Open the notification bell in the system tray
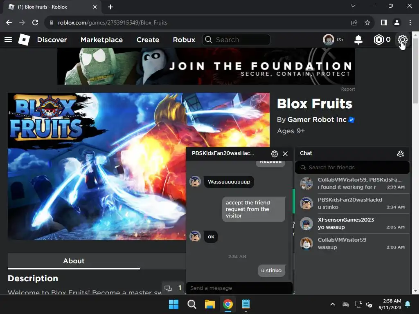 408,304
